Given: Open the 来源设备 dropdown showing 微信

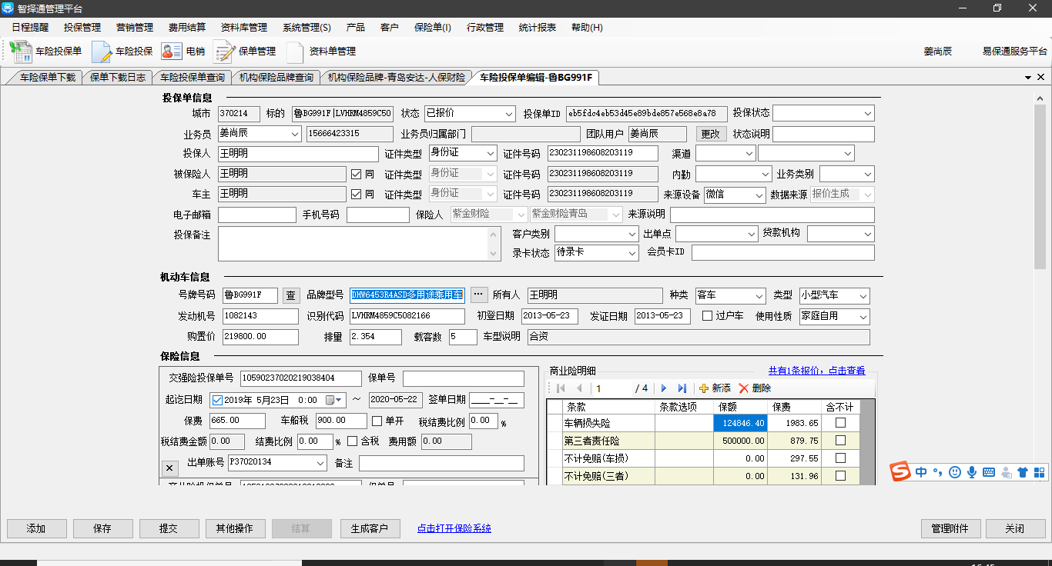Looking at the screenshot, I should point(759,195).
